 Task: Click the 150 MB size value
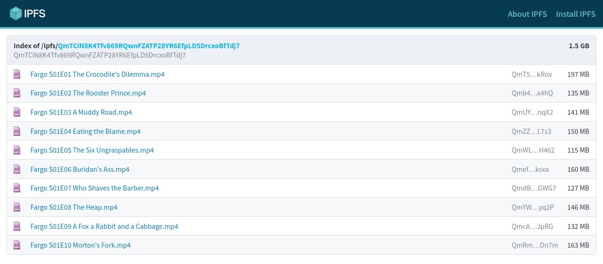(x=578, y=132)
